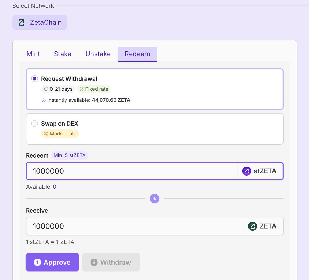Image resolution: width=309 pixels, height=280 pixels.
Task: Click the ZETA token label in Receive
Action: [x=268, y=226]
